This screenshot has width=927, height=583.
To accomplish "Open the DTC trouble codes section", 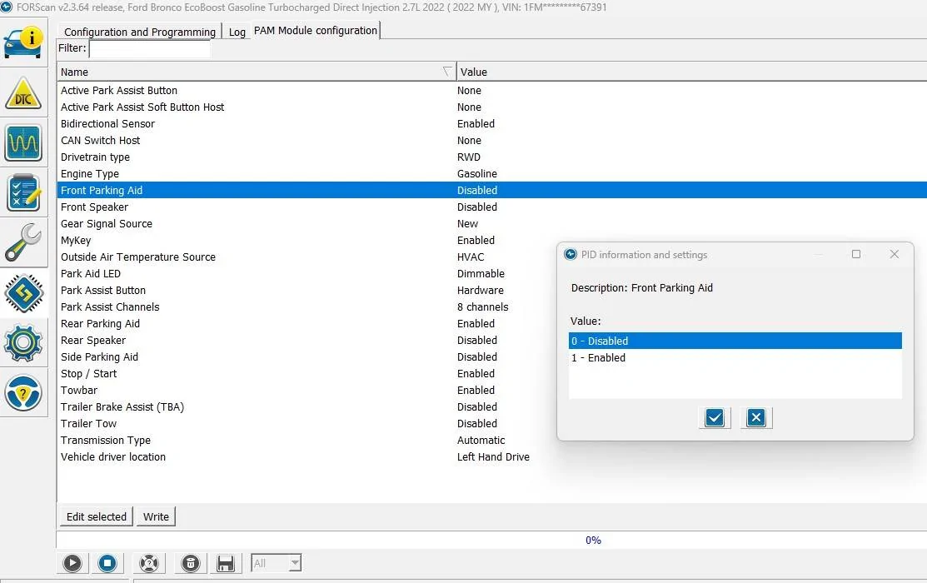I will pos(23,92).
